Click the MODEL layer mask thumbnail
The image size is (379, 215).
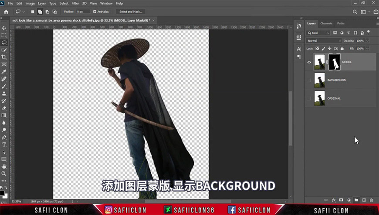coord(335,62)
